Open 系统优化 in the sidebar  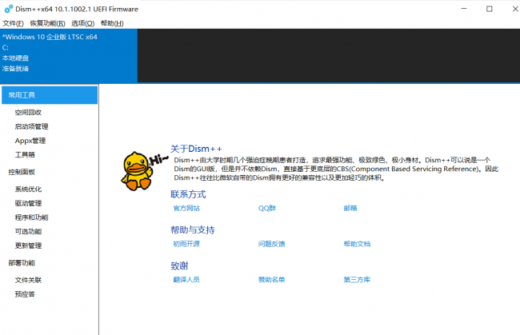28,189
